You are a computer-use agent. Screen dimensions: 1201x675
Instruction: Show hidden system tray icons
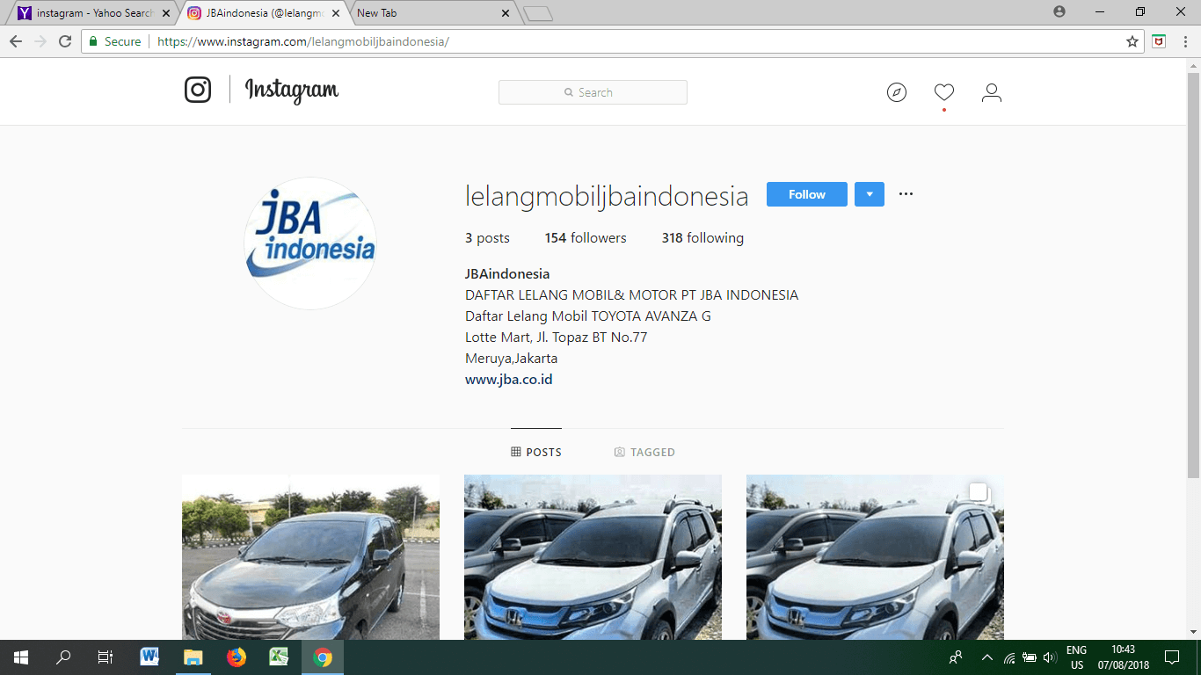[986, 657]
